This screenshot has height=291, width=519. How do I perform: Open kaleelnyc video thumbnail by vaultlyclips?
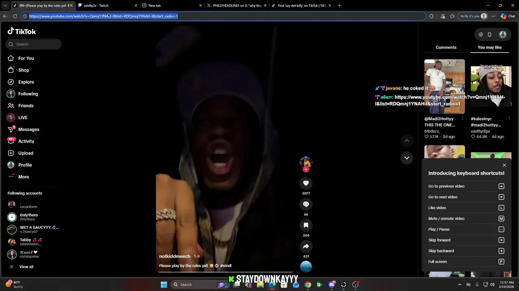(491, 86)
